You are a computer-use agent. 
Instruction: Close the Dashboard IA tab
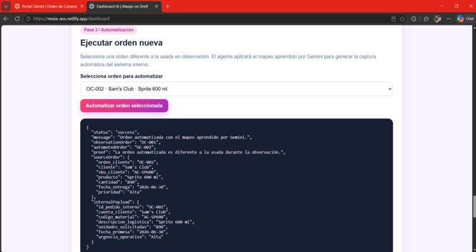click(157, 6)
